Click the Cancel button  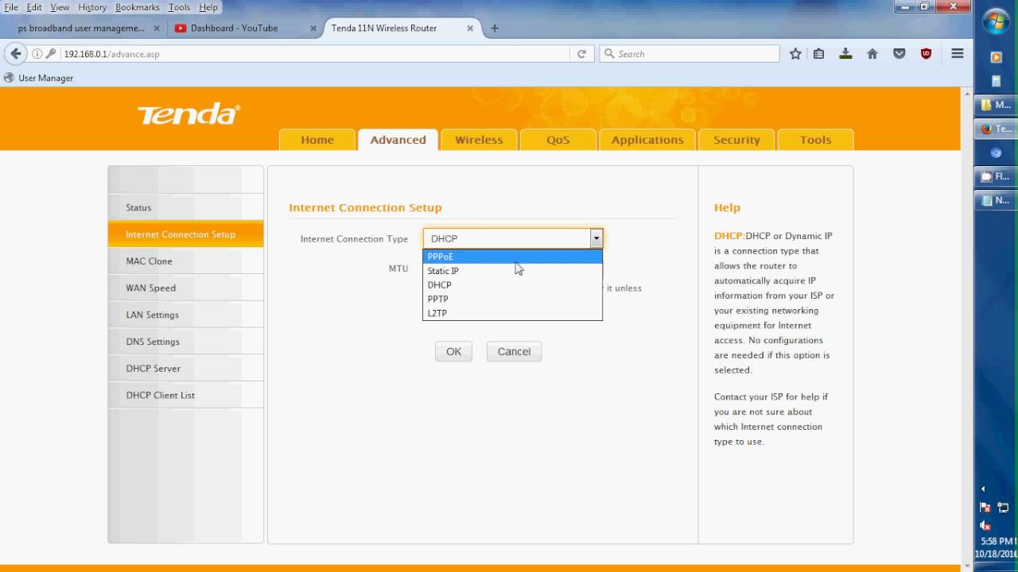(x=514, y=352)
